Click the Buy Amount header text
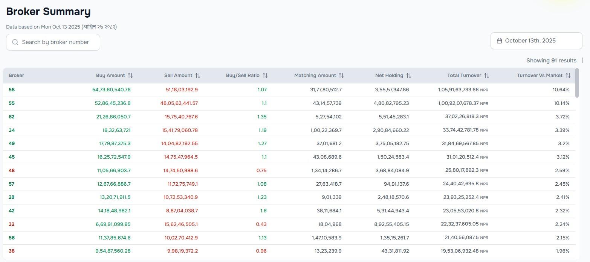 pos(110,76)
